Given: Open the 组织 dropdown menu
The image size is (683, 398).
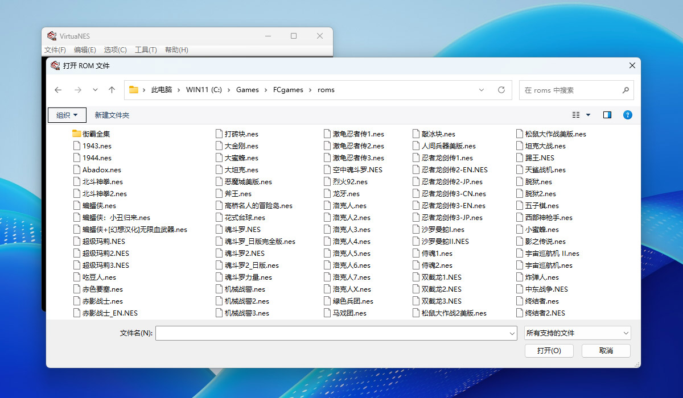Looking at the screenshot, I should click(x=67, y=115).
